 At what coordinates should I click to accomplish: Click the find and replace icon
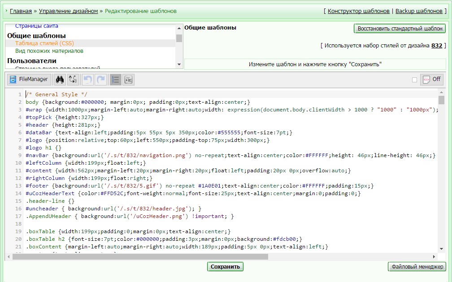click(x=73, y=79)
